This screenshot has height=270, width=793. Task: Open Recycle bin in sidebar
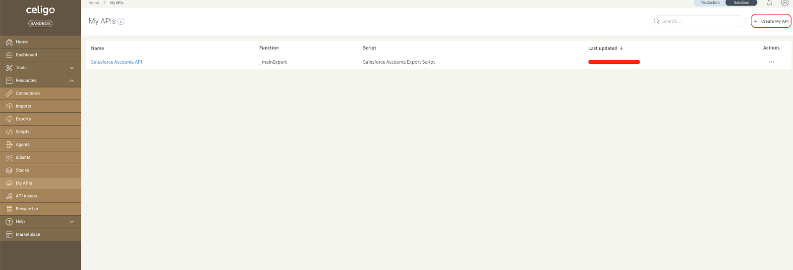pos(40,209)
